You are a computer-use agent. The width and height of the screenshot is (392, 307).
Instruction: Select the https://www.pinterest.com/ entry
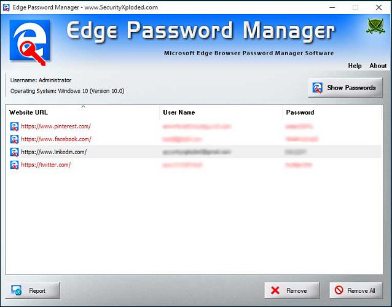pos(56,126)
